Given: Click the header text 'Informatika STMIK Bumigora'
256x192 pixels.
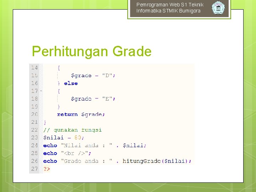Looking at the screenshot, I should pos(168,11).
